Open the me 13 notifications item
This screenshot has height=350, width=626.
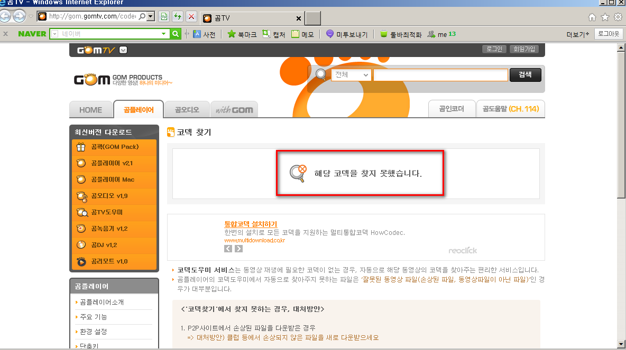click(441, 34)
